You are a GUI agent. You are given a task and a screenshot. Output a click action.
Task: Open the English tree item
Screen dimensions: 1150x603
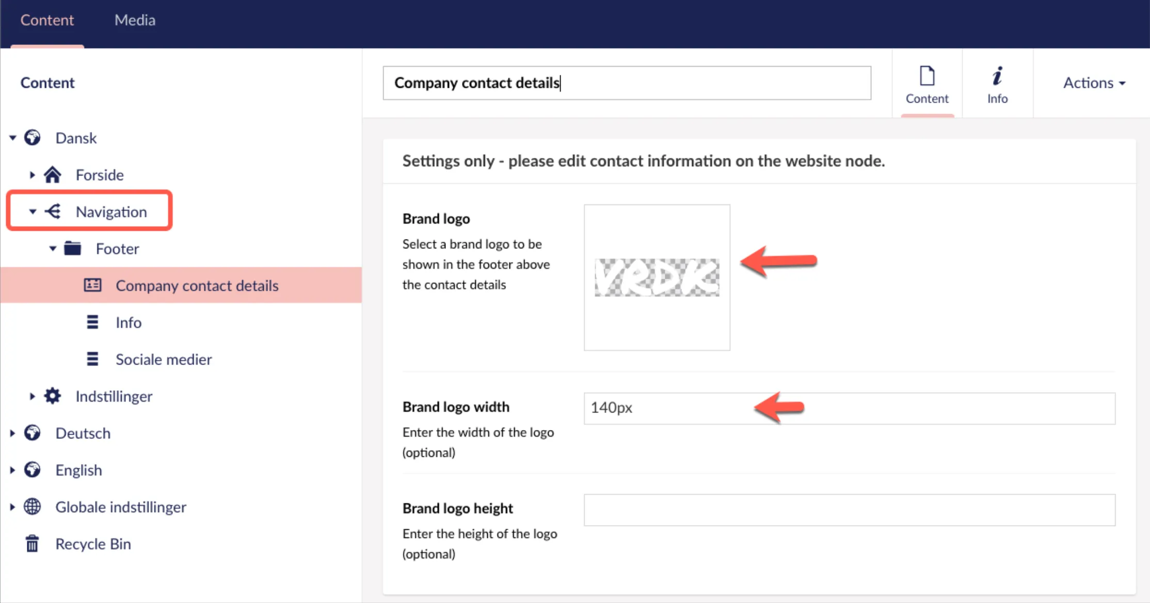(78, 470)
